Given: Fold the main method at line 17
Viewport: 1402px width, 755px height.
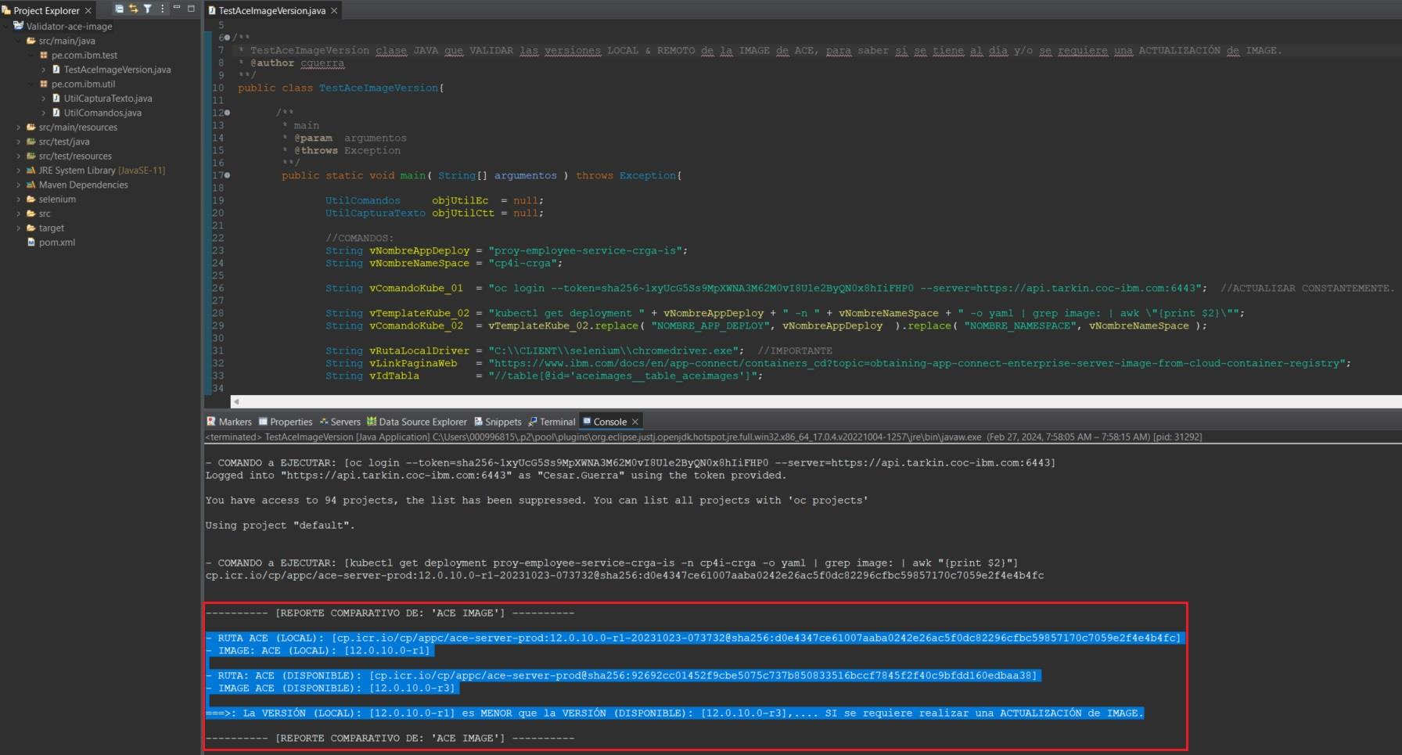Looking at the screenshot, I should coord(227,175).
